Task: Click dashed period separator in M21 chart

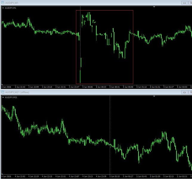Action: pyautogui.click(x=110, y=135)
